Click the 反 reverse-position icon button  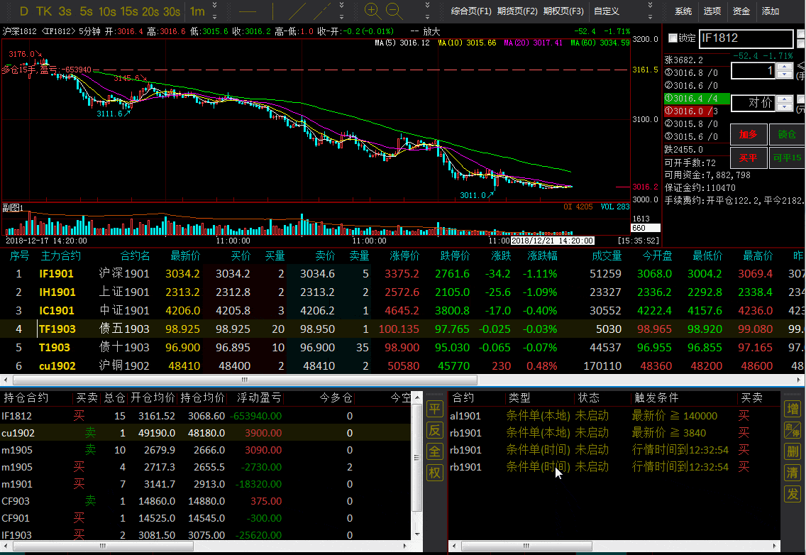coord(435,431)
